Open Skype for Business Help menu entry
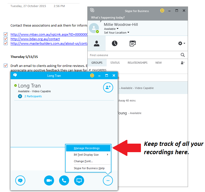The width and height of the screenshot is (205, 192). [x=88, y=168]
